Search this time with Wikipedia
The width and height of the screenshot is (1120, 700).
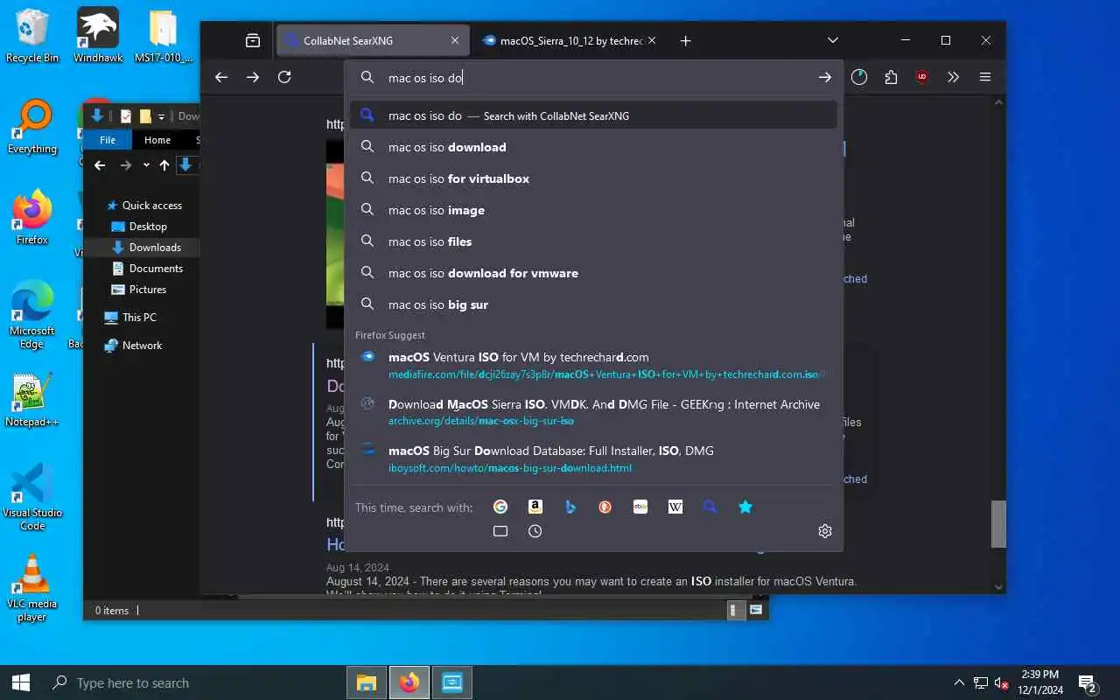click(675, 507)
